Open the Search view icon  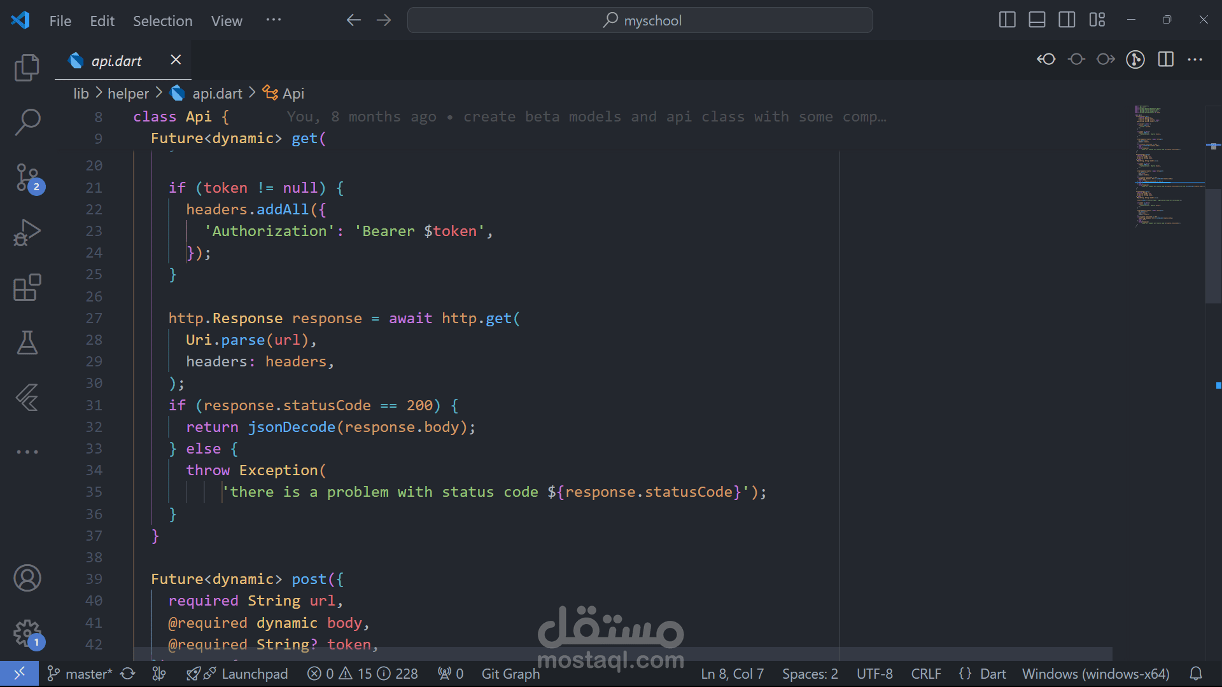pyautogui.click(x=27, y=121)
